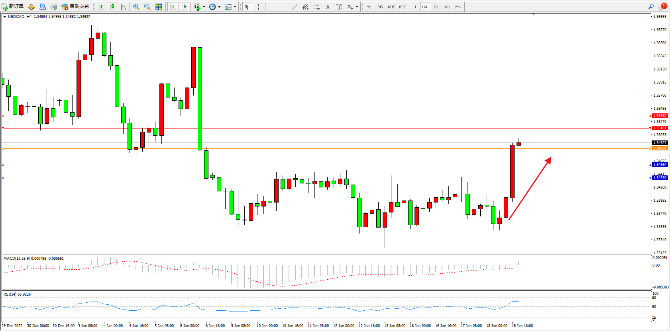Click the M15 timeframe button

(391, 7)
